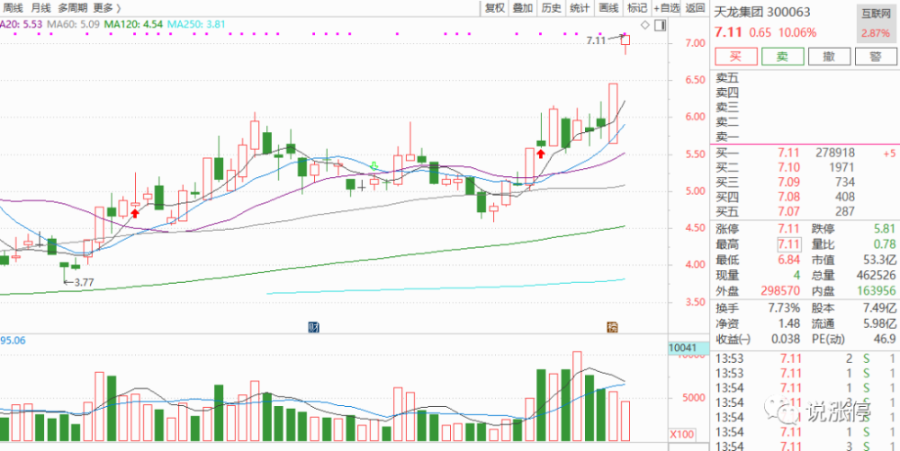Switch to the 周线 weekly tab

[13, 8]
